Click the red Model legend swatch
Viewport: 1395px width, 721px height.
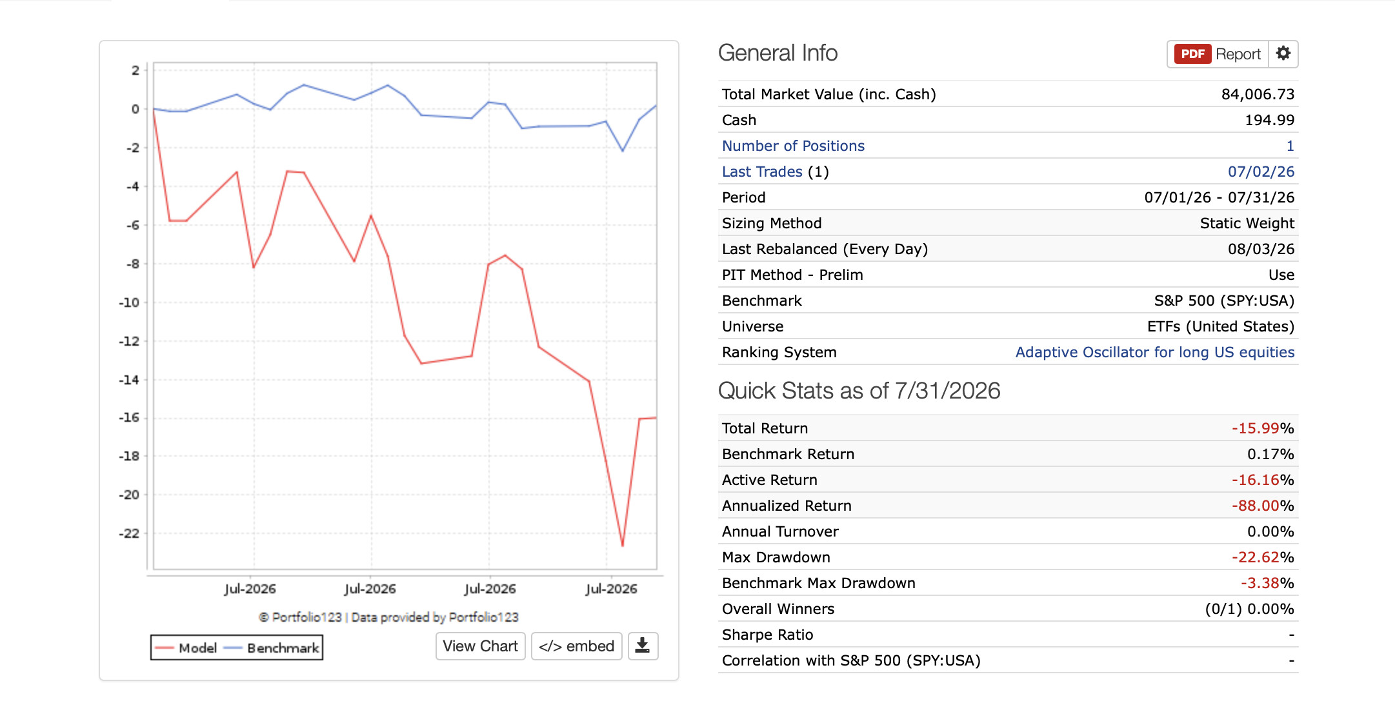165,648
